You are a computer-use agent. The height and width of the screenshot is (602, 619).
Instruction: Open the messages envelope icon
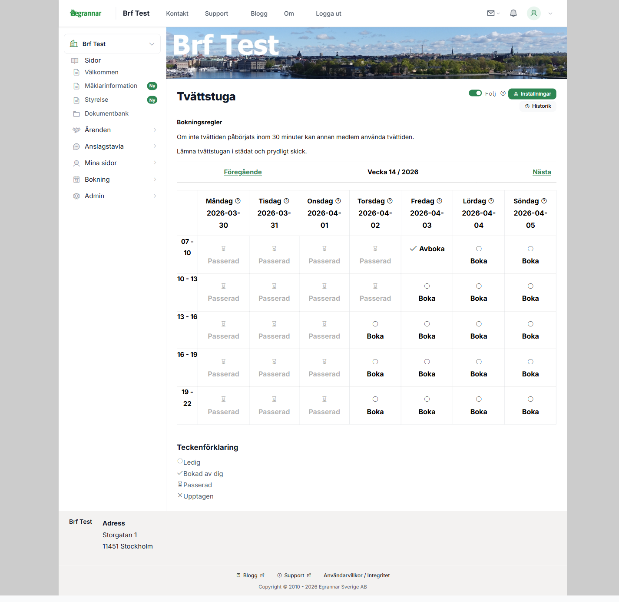(491, 13)
